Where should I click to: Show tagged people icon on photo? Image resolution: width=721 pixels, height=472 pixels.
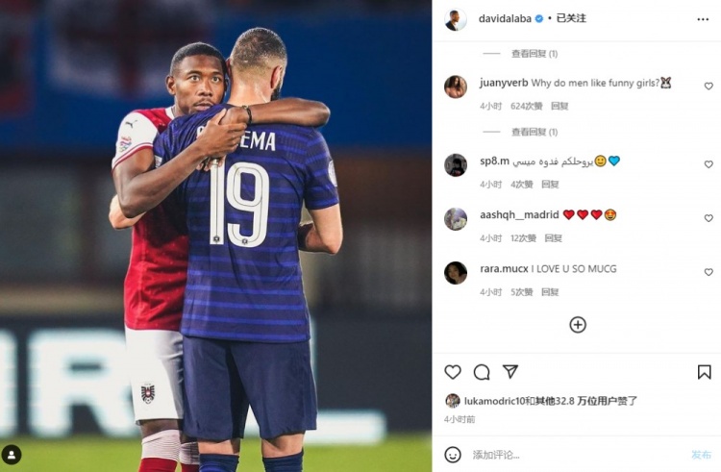[12, 455]
